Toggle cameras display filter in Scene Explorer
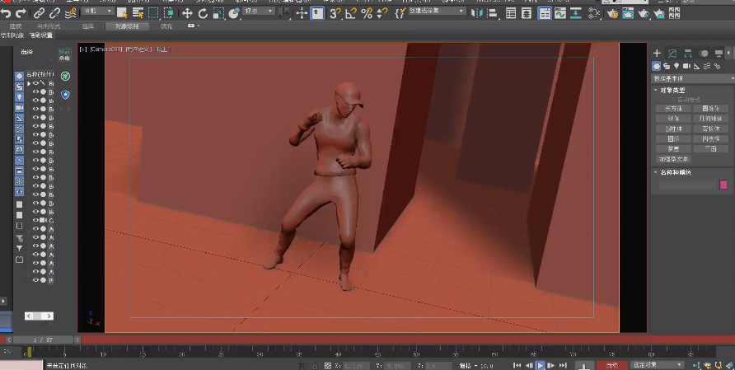Screen dimensions: 735x370 tap(19, 108)
